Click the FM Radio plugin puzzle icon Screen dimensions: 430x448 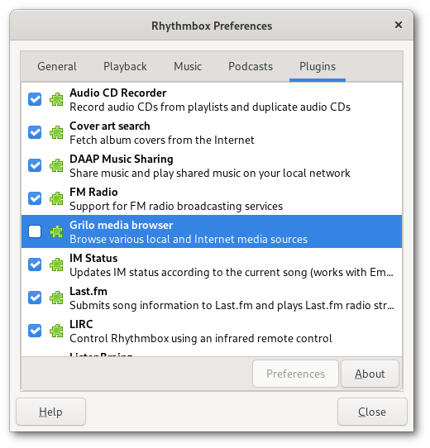coord(56,198)
